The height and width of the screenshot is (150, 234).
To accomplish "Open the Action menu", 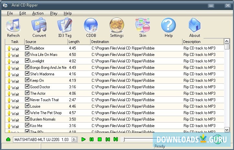I will 38,13.
